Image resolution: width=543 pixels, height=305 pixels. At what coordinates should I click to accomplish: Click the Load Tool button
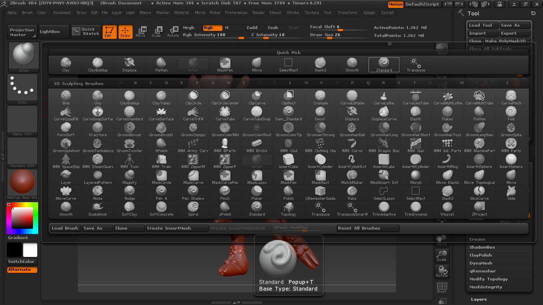[x=483, y=25]
